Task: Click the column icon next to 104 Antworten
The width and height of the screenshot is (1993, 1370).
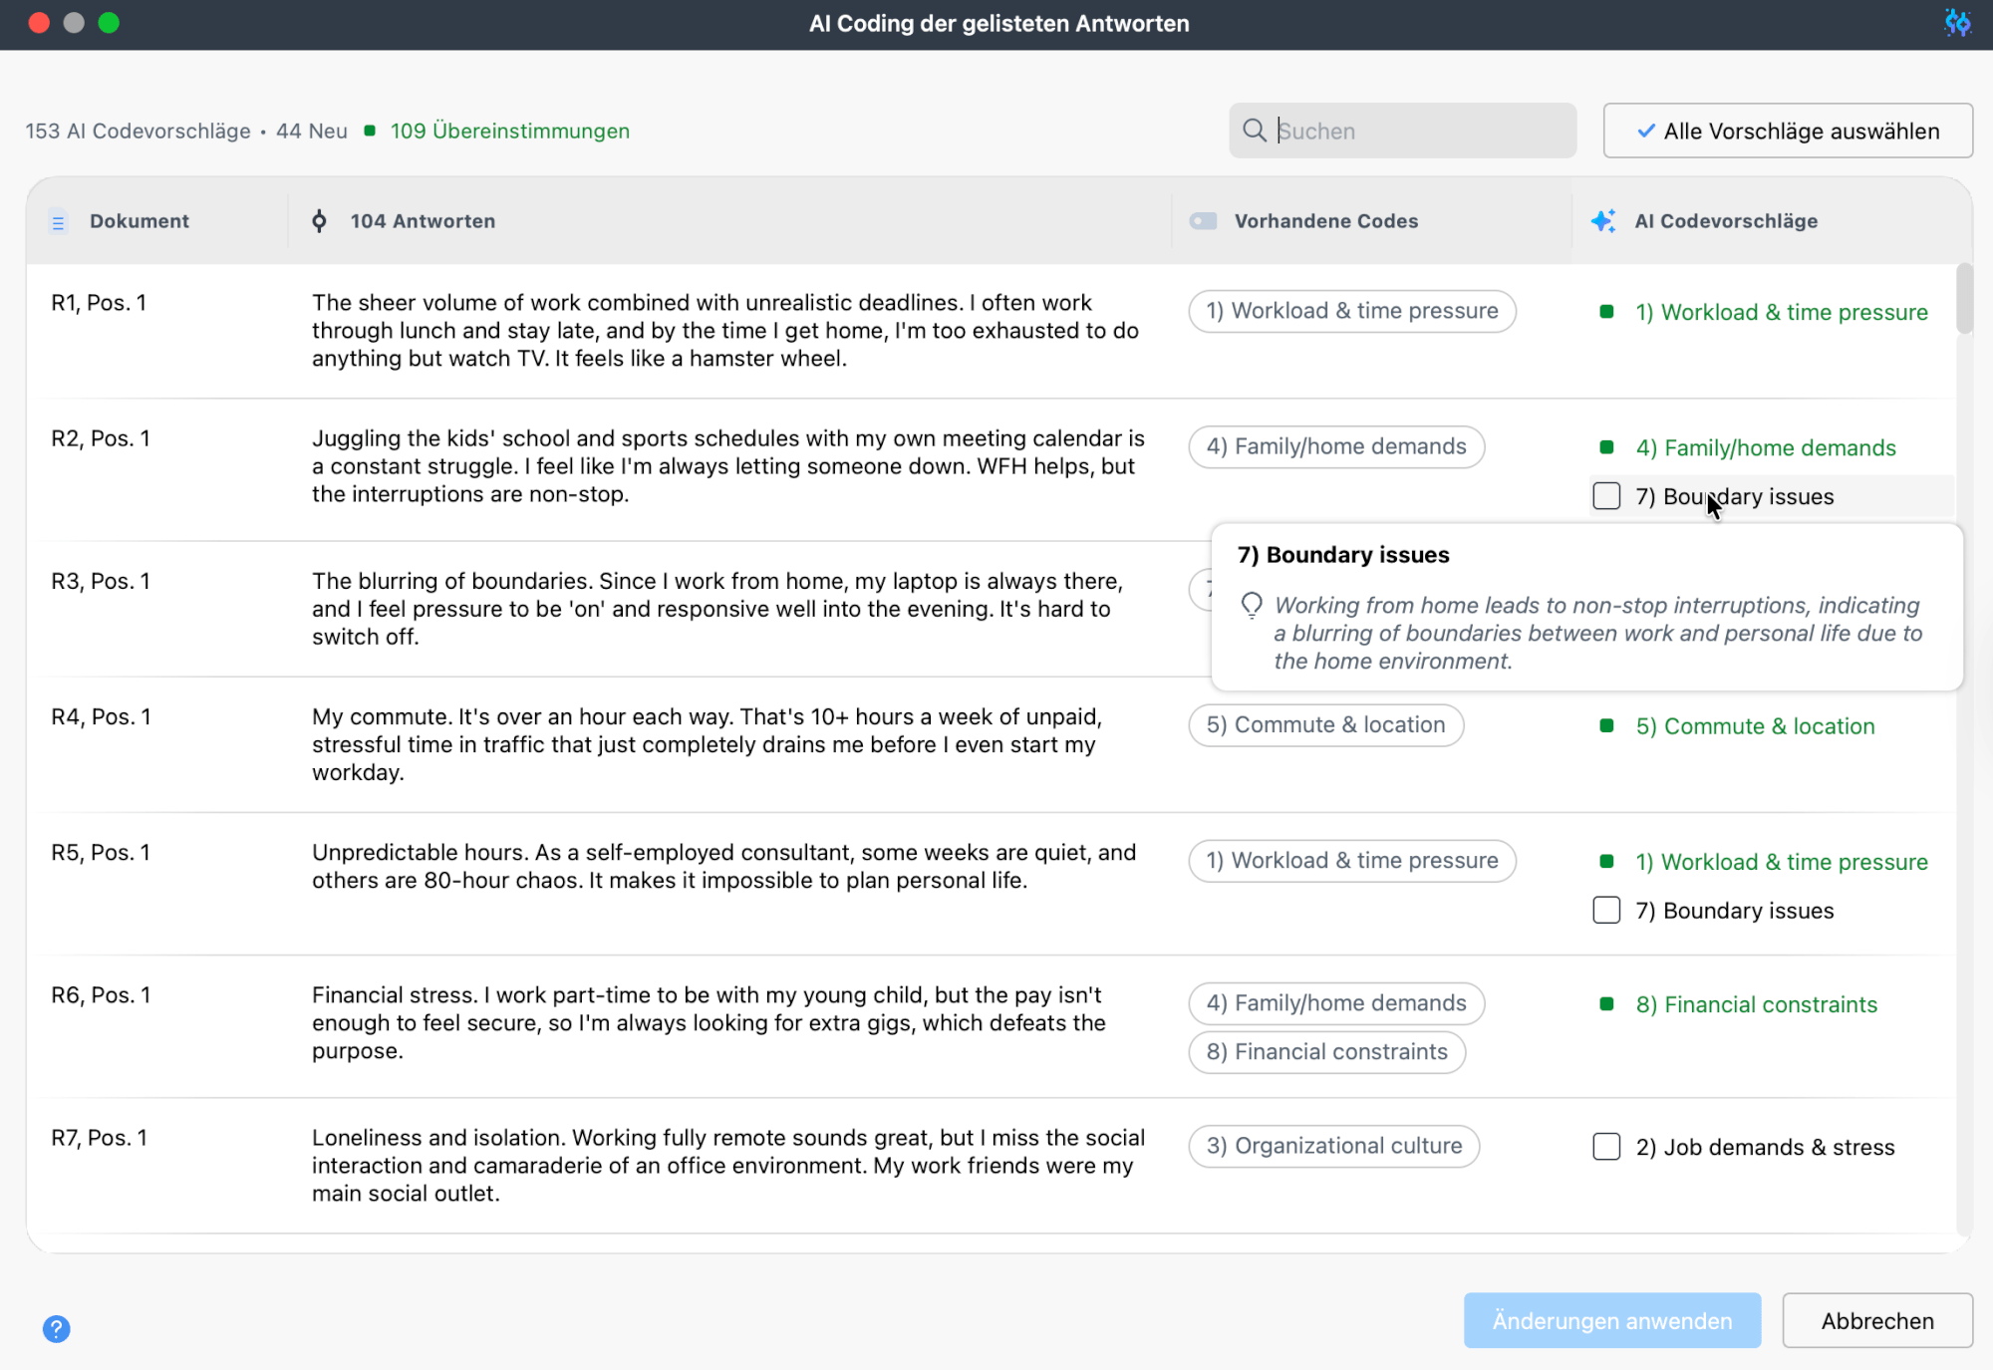Action: 320,221
